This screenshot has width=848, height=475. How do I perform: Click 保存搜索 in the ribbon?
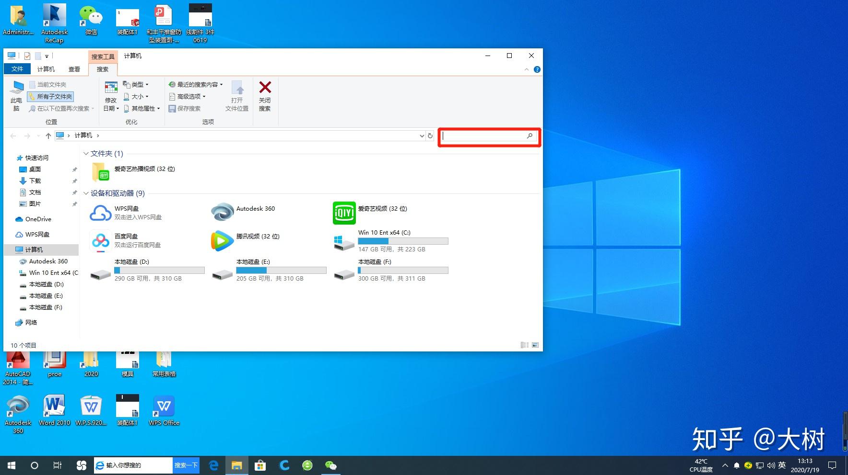tap(185, 108)
